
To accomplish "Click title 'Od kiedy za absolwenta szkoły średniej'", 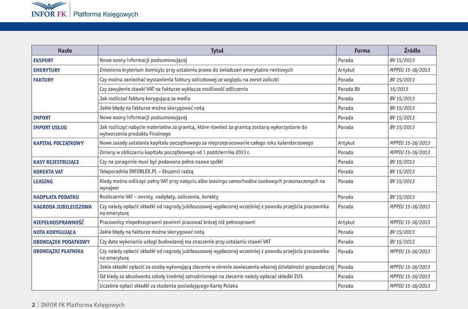I will tap(201, 276).
